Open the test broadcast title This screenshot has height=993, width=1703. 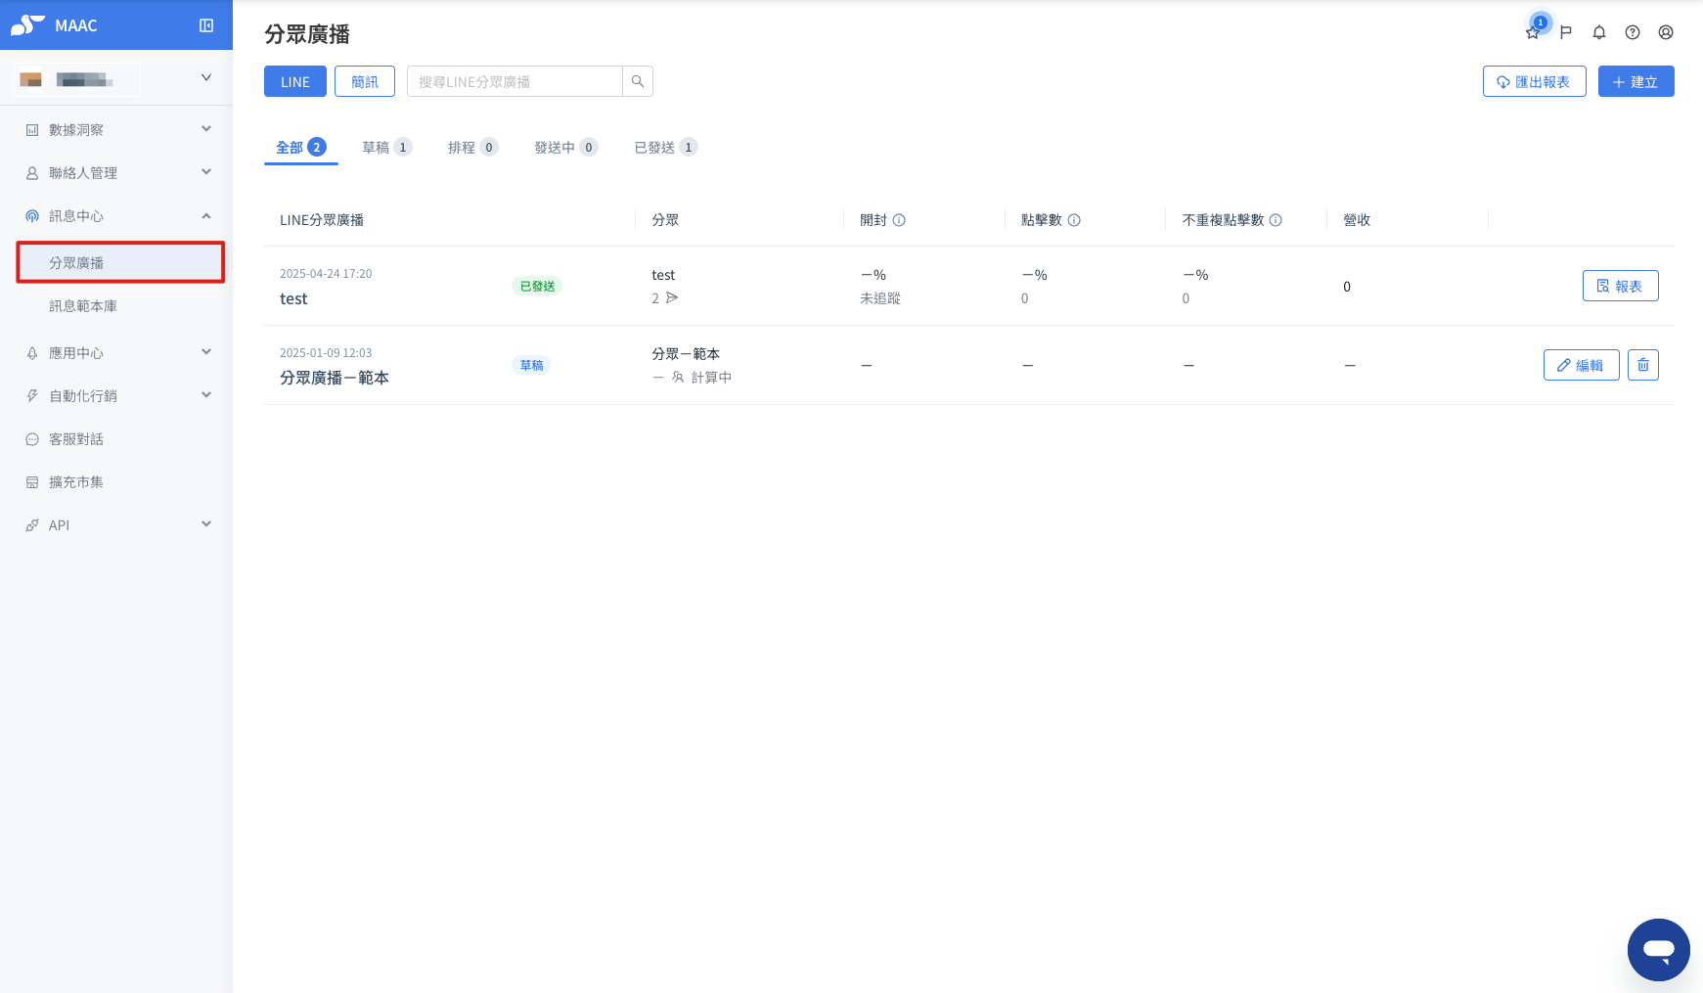pos(293,298)
